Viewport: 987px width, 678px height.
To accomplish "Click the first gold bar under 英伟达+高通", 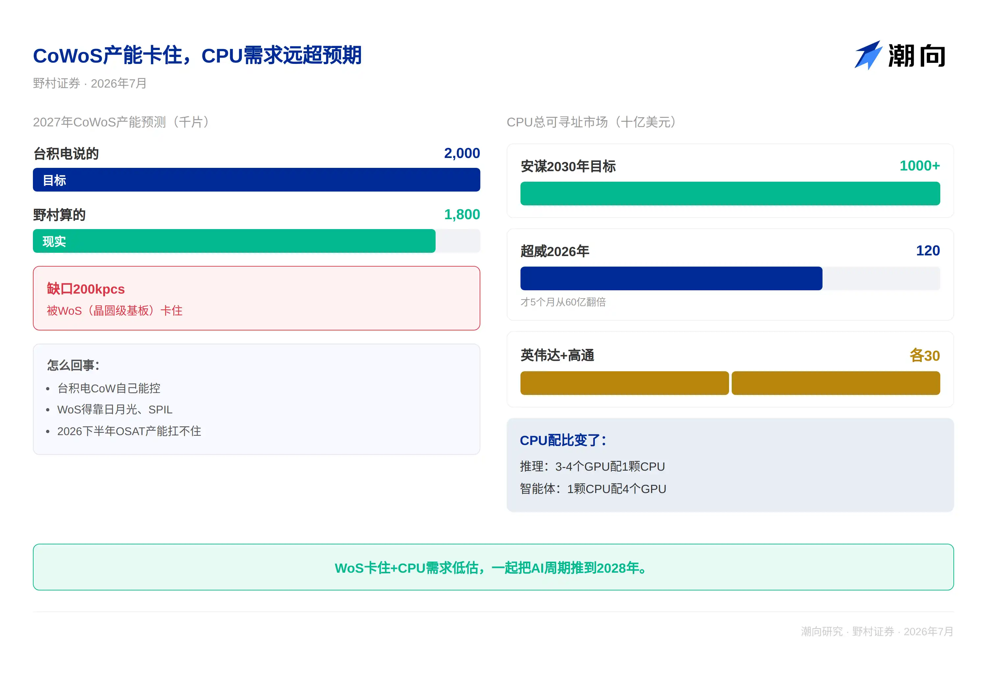I will [624, 383].
